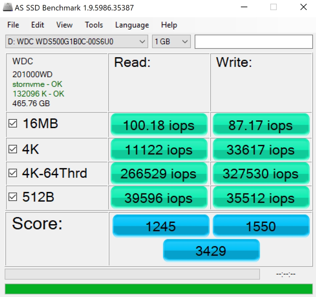Click the 465.76 GB capacity text
The image size is (316, 297).
click(31, 104)
